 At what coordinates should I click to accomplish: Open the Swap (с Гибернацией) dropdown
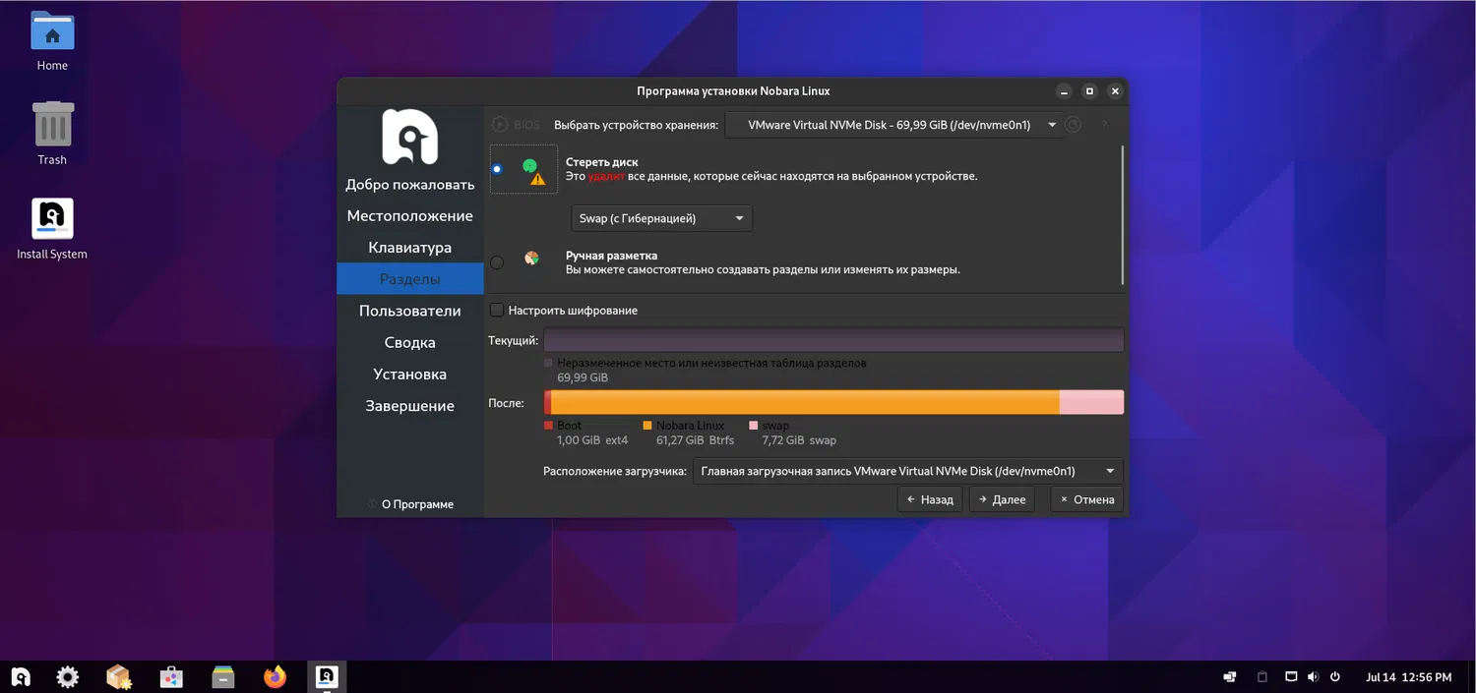[x=662, y=218]
